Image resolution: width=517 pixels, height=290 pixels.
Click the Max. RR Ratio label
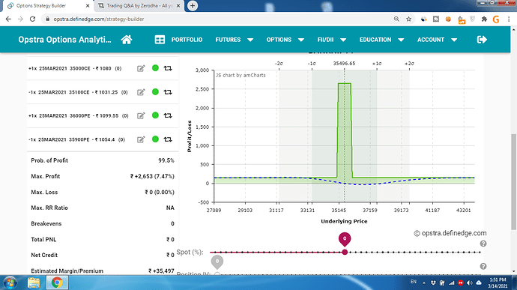coord(49,208)
